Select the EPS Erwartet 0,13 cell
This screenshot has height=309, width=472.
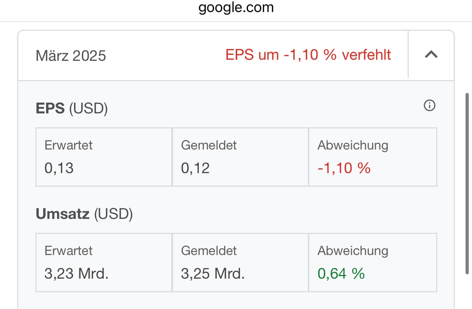pos(104,157)
